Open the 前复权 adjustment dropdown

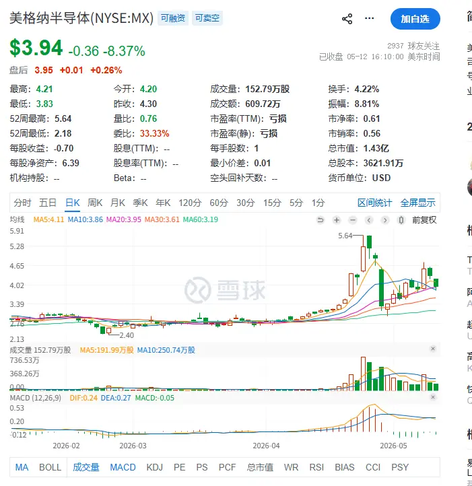[x=424, y=220]
